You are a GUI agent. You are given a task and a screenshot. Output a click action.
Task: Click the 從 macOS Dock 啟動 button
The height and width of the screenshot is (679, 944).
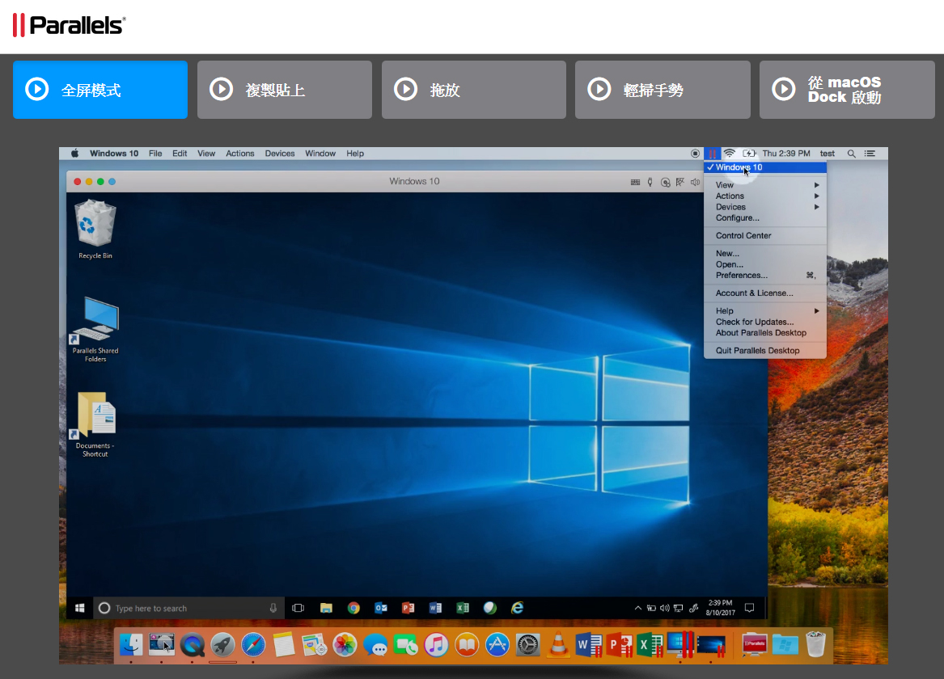[x=847, y=90]
